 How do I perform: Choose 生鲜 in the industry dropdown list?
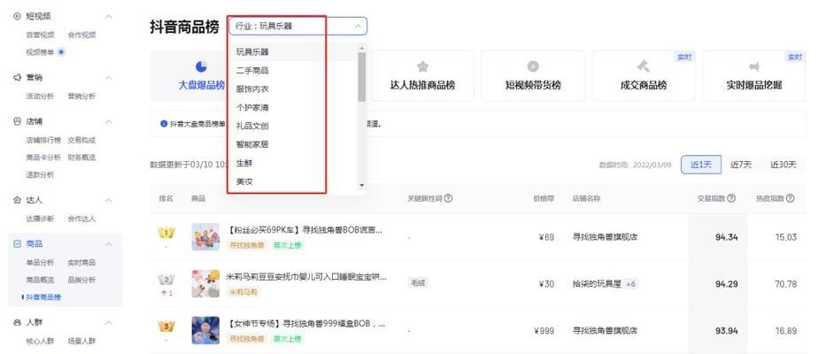292,164
